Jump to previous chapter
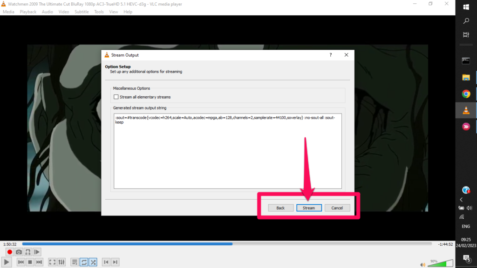The width and height of the screenshot is (477, 268). pos(106,262)
